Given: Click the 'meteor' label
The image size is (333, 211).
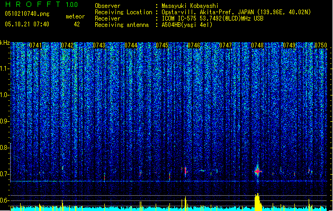Looking at the screenshot, I should point(75,16).
